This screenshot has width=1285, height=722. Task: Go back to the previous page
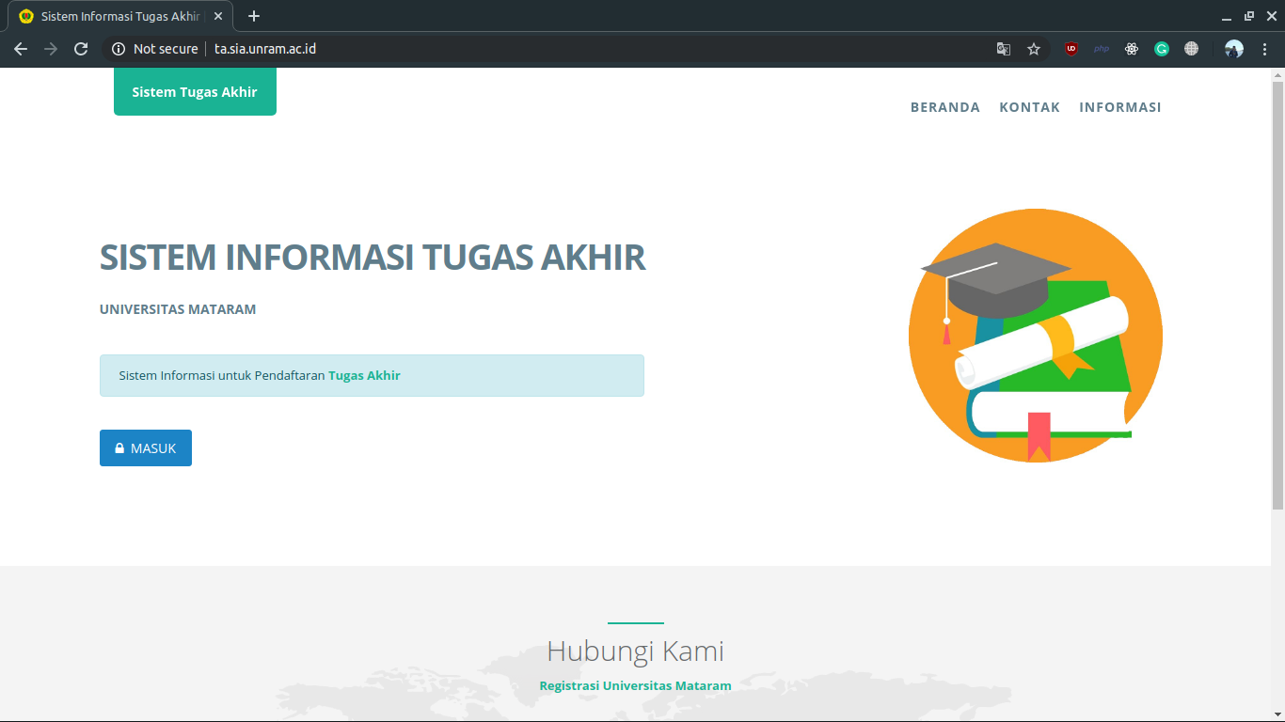[21, 49]
